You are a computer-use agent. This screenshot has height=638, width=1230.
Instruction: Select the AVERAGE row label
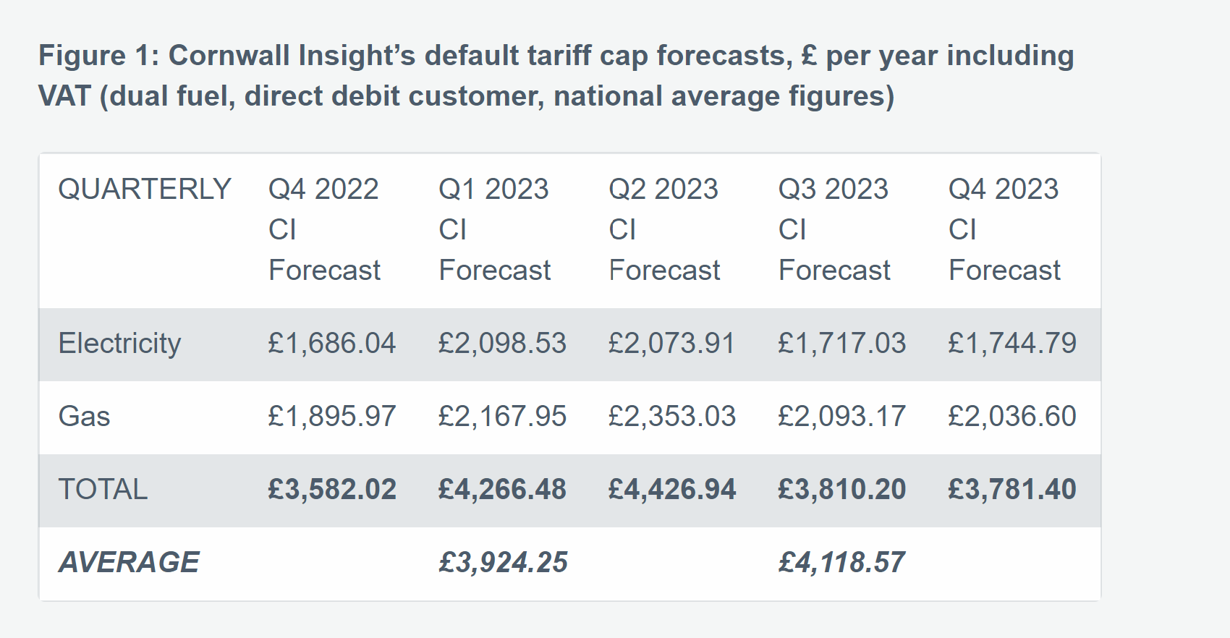(129, 563)
